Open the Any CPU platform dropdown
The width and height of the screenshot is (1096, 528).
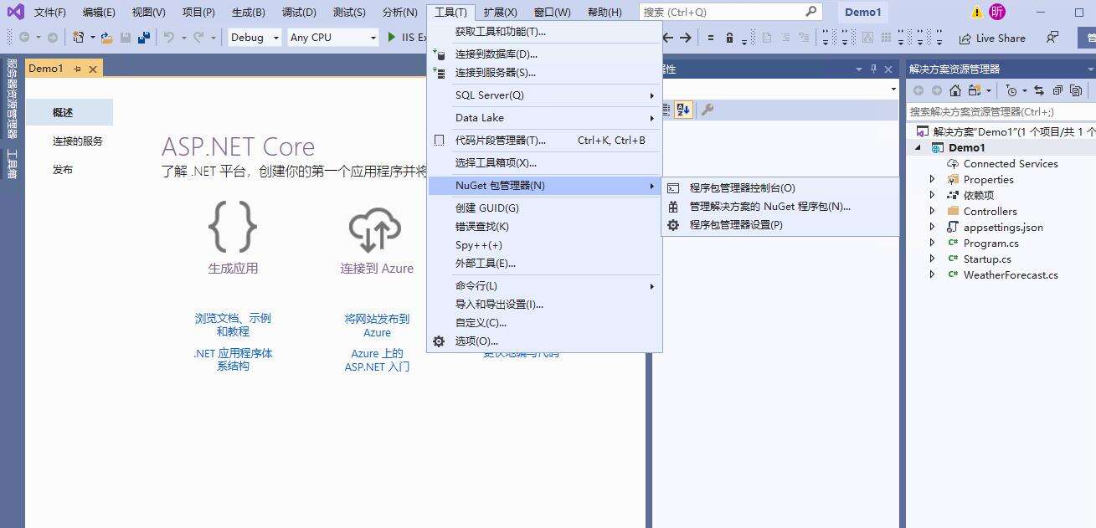[x=332, y=38]
